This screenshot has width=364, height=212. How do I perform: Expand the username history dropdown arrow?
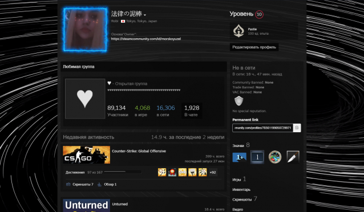(x=145, y=15)
